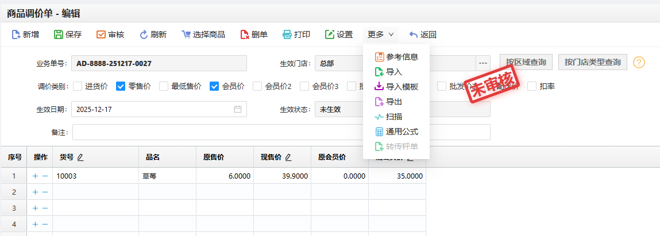Screen dimensions: 660x236
Task: Toggle the 最低售价 checkbox
Action: (x=164, y=86)
